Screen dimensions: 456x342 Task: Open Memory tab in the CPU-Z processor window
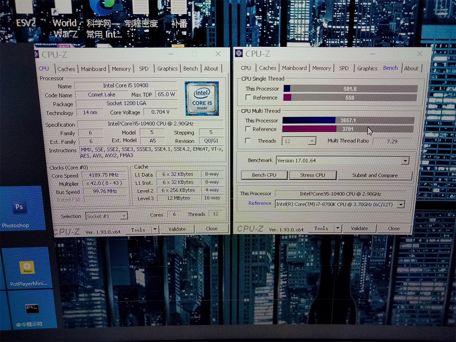(121, 69)
